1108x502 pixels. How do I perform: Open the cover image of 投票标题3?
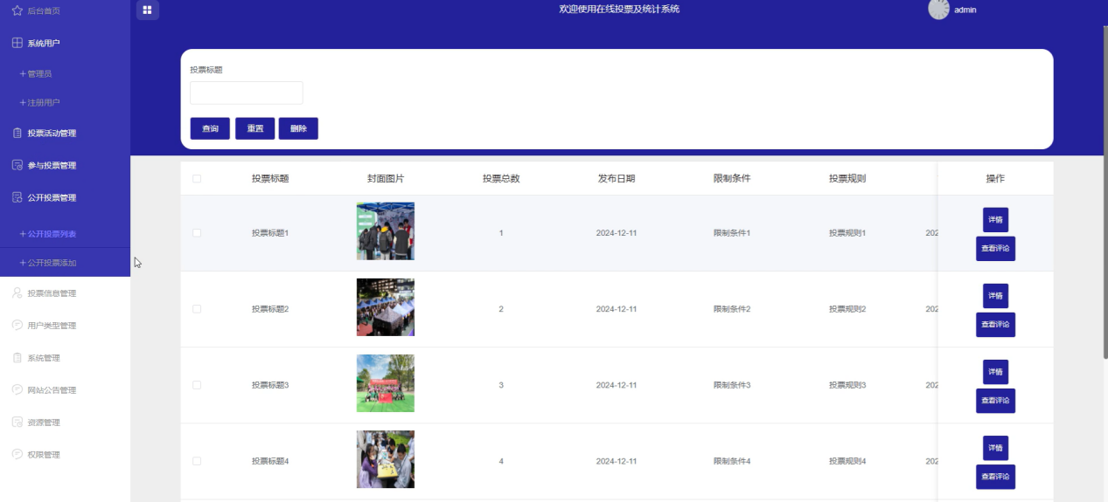click(386, 383)
